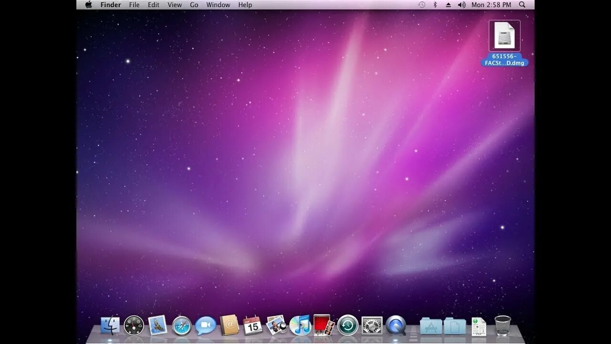Launch Time Machine from the Dock
This screenshot has height=344, width=611.
pyautogui.click(x=348, y=325)
